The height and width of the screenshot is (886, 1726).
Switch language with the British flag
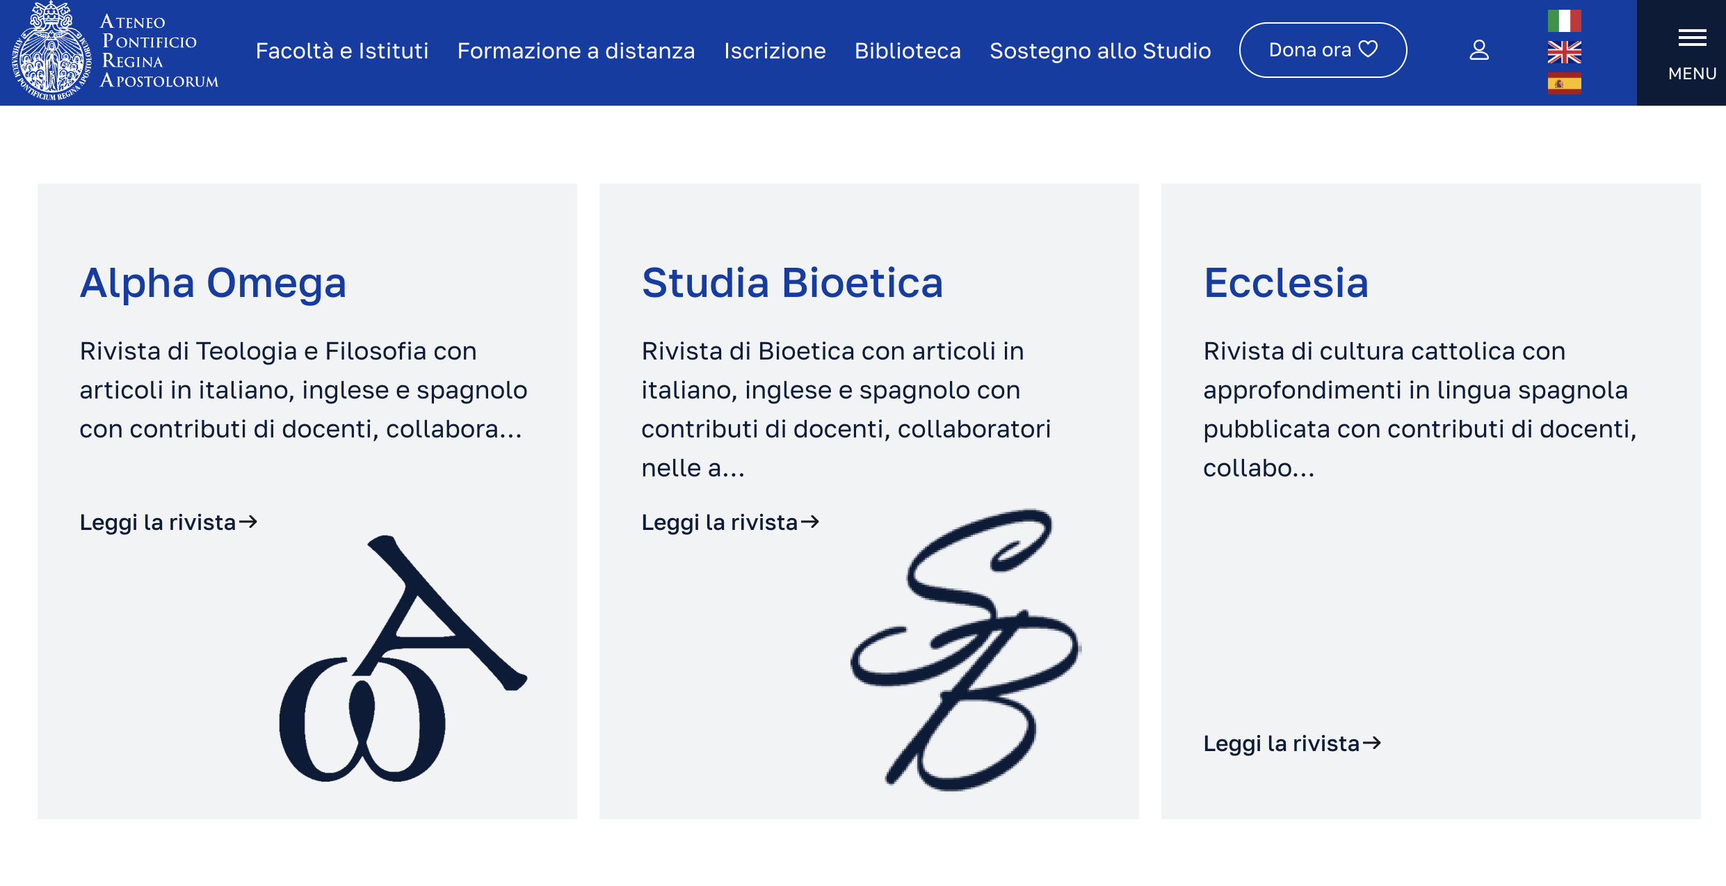pos(1564,52)
